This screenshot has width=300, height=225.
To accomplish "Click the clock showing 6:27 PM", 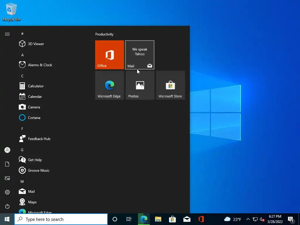I will pyautogui.click(x=275, y=219).
